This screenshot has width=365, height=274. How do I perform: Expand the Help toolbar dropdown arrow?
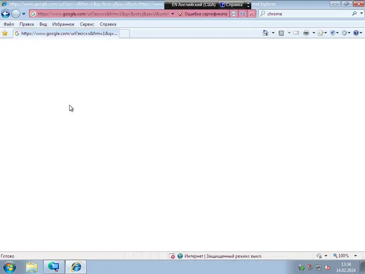click(361, 33)
